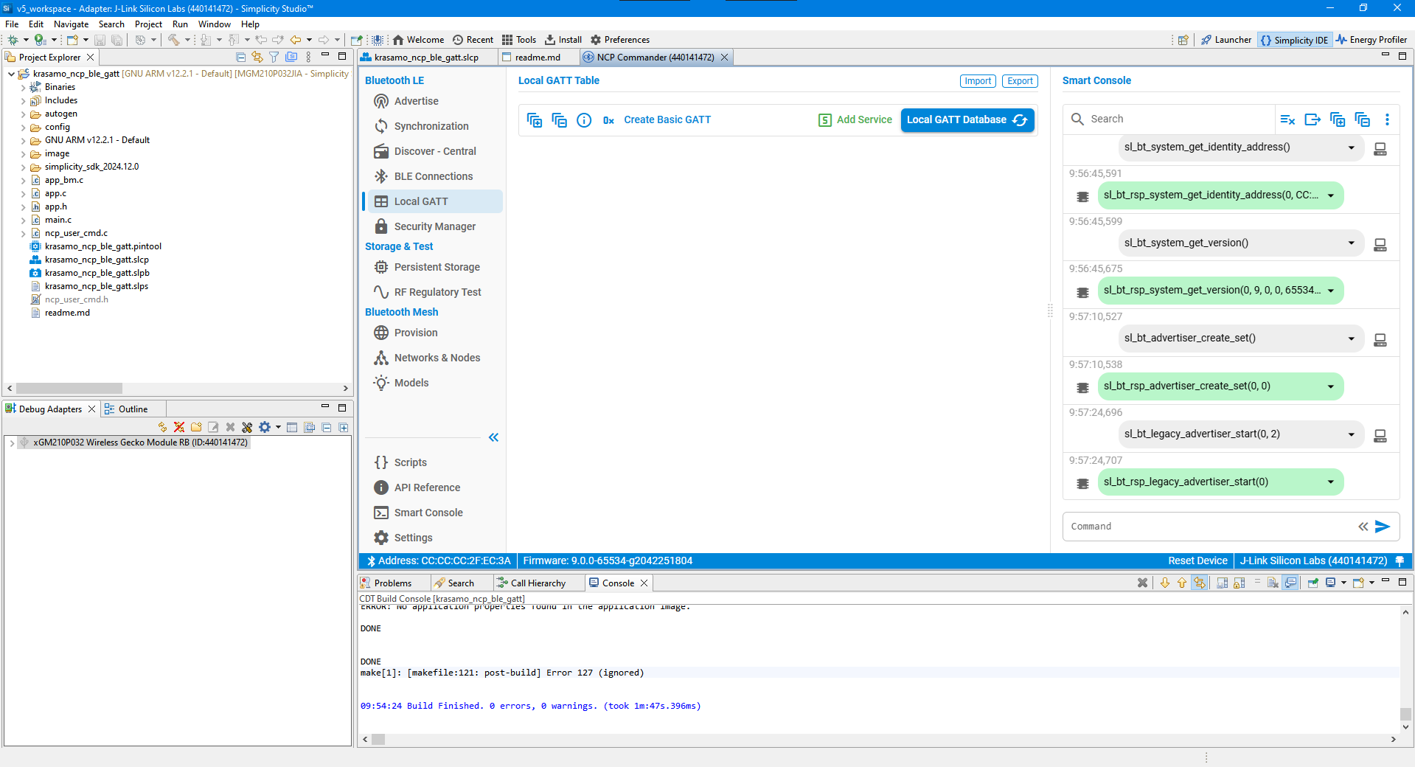Expand sl_bt_rsp_system_get_version response entry
1415x767 pixels.
[1331, 291]
